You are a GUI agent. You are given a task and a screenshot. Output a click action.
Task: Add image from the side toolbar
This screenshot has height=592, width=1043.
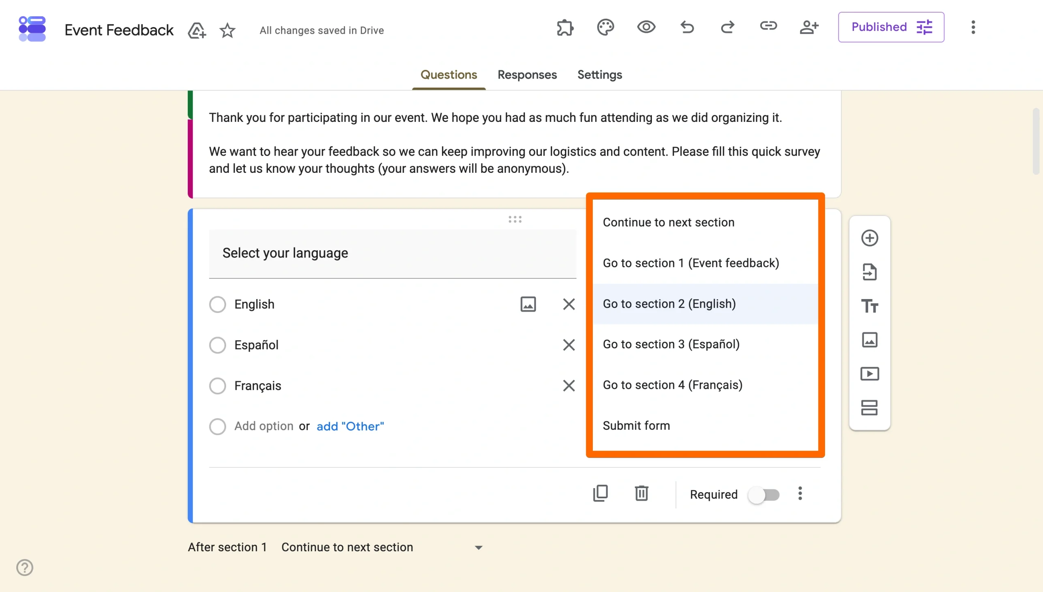point(869,340)
